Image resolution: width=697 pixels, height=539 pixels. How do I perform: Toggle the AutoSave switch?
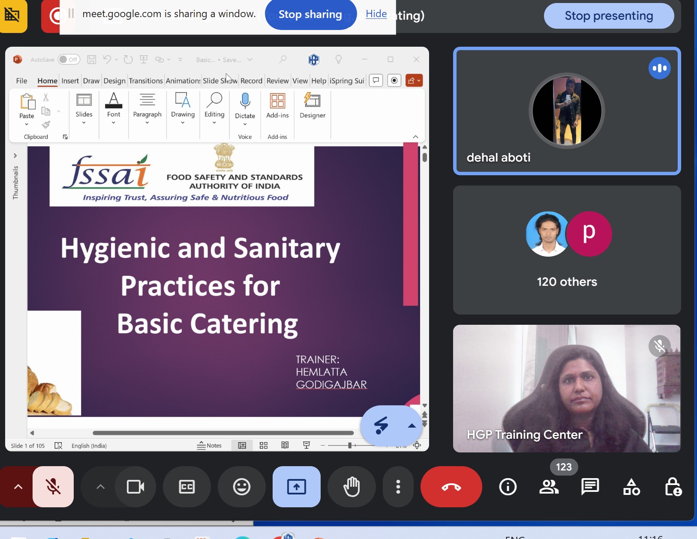click(69, 60)
